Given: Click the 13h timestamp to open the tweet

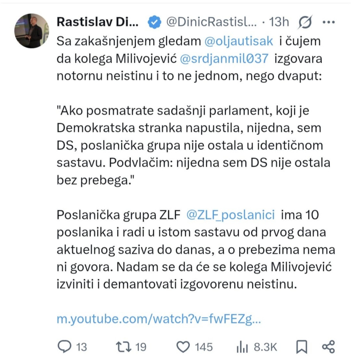Looking at the screenshot, I should [x=278, y=22].
